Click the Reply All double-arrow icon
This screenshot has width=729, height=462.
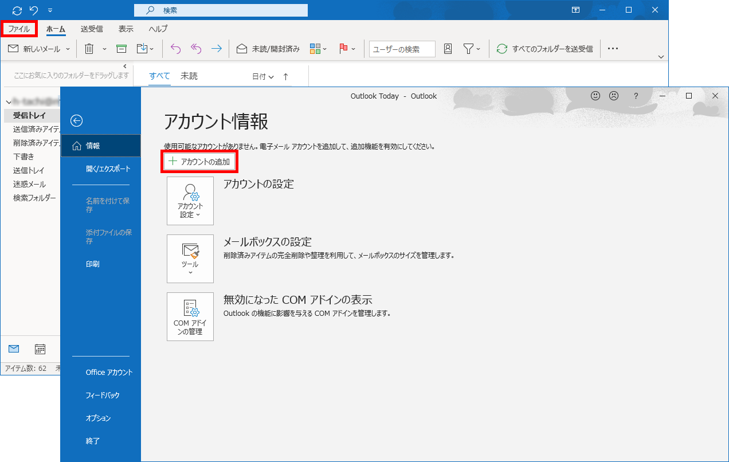(x=196, y=49)
